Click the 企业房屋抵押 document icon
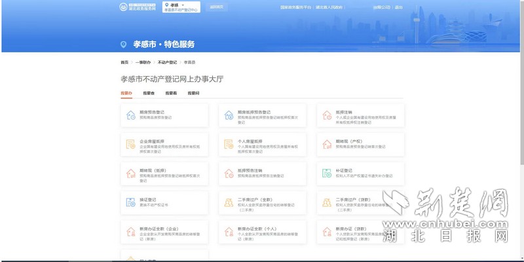Image resolution: width=524 pixels, height=262 pixels. tap(131, 145)
